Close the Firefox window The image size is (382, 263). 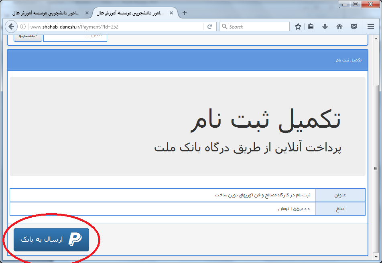pyautogui.click(x=370, y=4)
